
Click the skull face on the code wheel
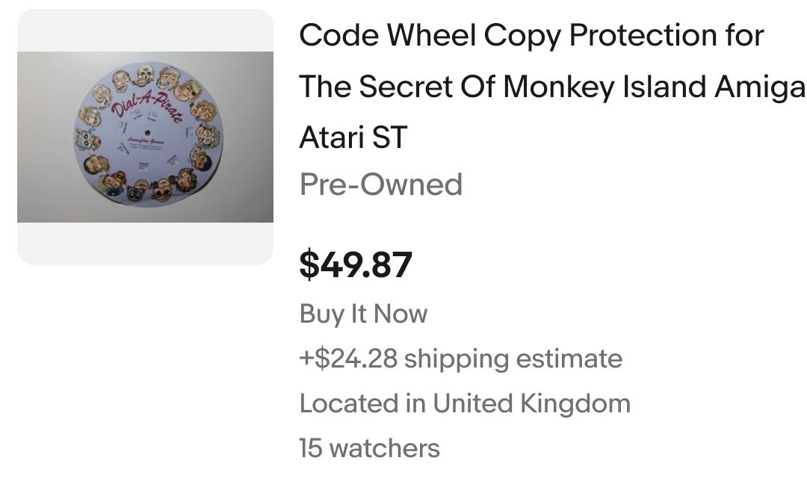[145, 74]
